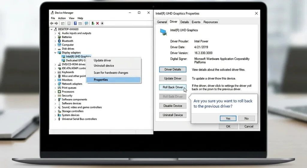Image resolution: width=307 pixels, height=168 pixels.
Task: Choose Properties in the context menu
Action: (x=113, y=80)
